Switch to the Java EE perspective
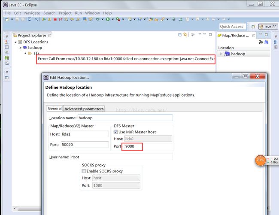This screenshot has height=215, width=279. [268, 27]
